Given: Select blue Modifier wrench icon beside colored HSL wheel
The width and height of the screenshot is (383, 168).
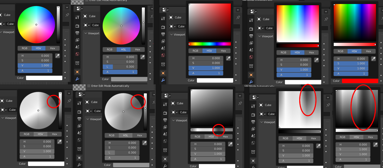Looking at the screenshot, I should coord(77,79).
